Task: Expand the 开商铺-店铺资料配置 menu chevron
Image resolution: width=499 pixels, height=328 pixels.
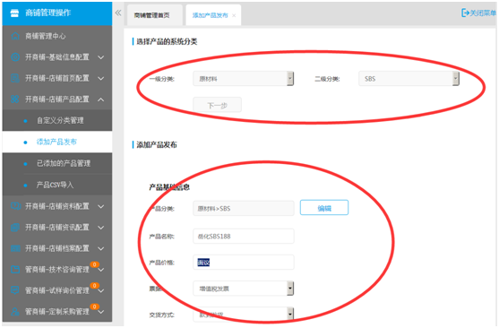Action: click(x=101, y=207)
